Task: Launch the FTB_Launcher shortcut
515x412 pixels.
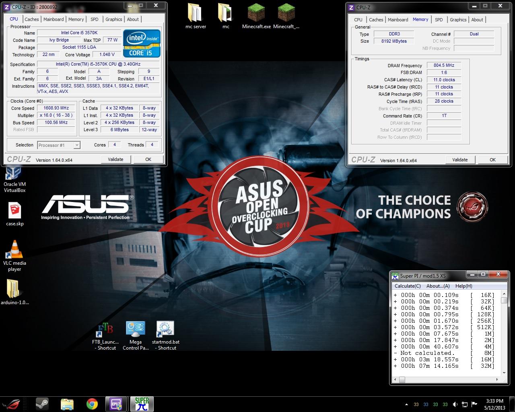Action: click(x=105, y=336)
